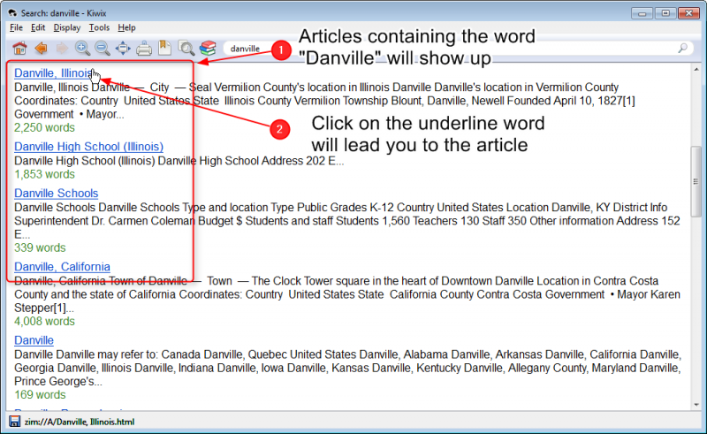Click the 339 words count text

(40, 247)
